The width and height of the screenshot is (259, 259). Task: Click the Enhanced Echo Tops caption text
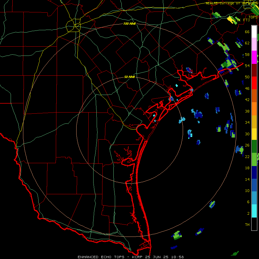coord(131,257)
